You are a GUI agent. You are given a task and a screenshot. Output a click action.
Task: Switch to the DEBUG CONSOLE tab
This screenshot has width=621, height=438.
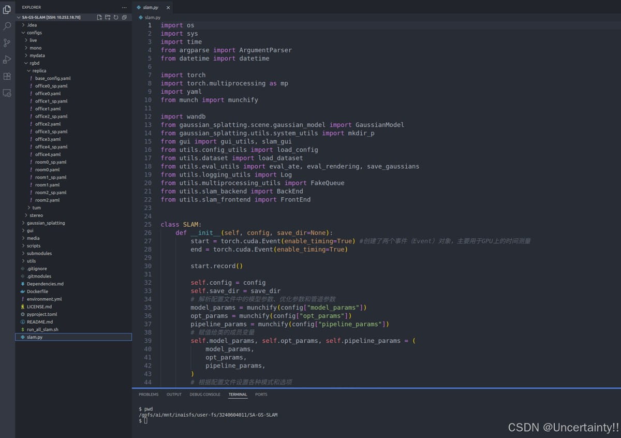point(205,395)
